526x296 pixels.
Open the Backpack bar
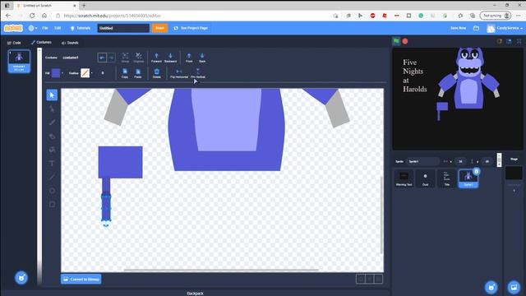(195, 293)
